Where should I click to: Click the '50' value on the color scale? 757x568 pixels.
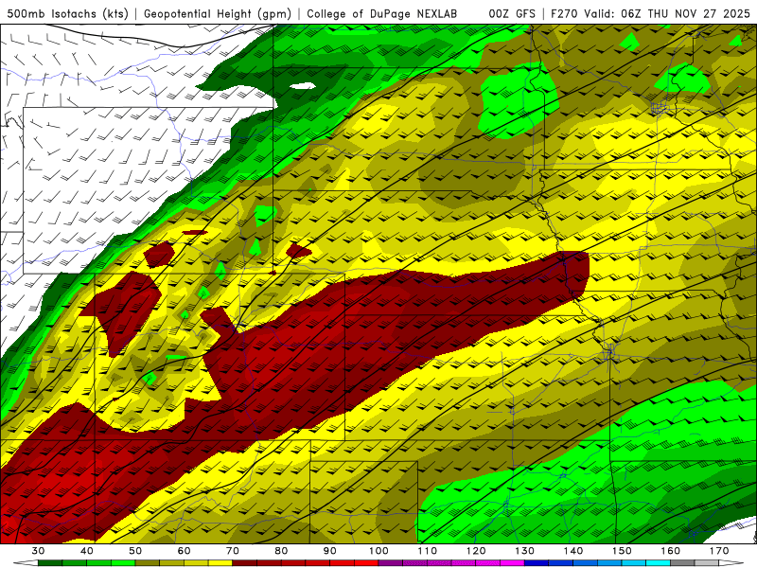pyautogui.click(x=135, y=551)
